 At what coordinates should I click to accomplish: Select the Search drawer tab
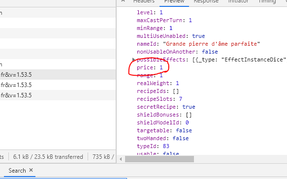click(17, 171)
